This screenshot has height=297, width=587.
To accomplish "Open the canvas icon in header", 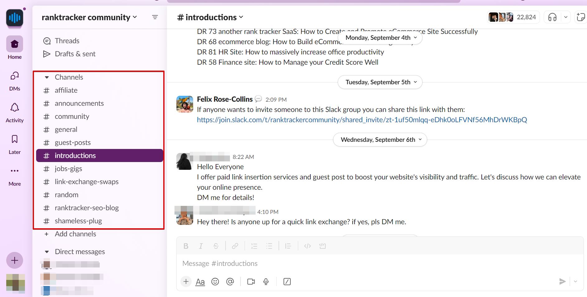I will tap(581, 17).
